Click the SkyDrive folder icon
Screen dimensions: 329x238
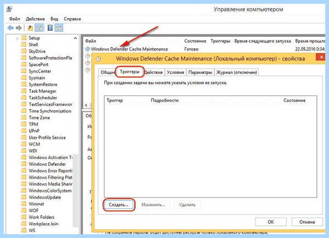[x=24, y=51]
